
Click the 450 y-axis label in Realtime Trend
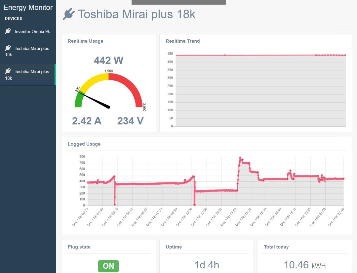170,54
